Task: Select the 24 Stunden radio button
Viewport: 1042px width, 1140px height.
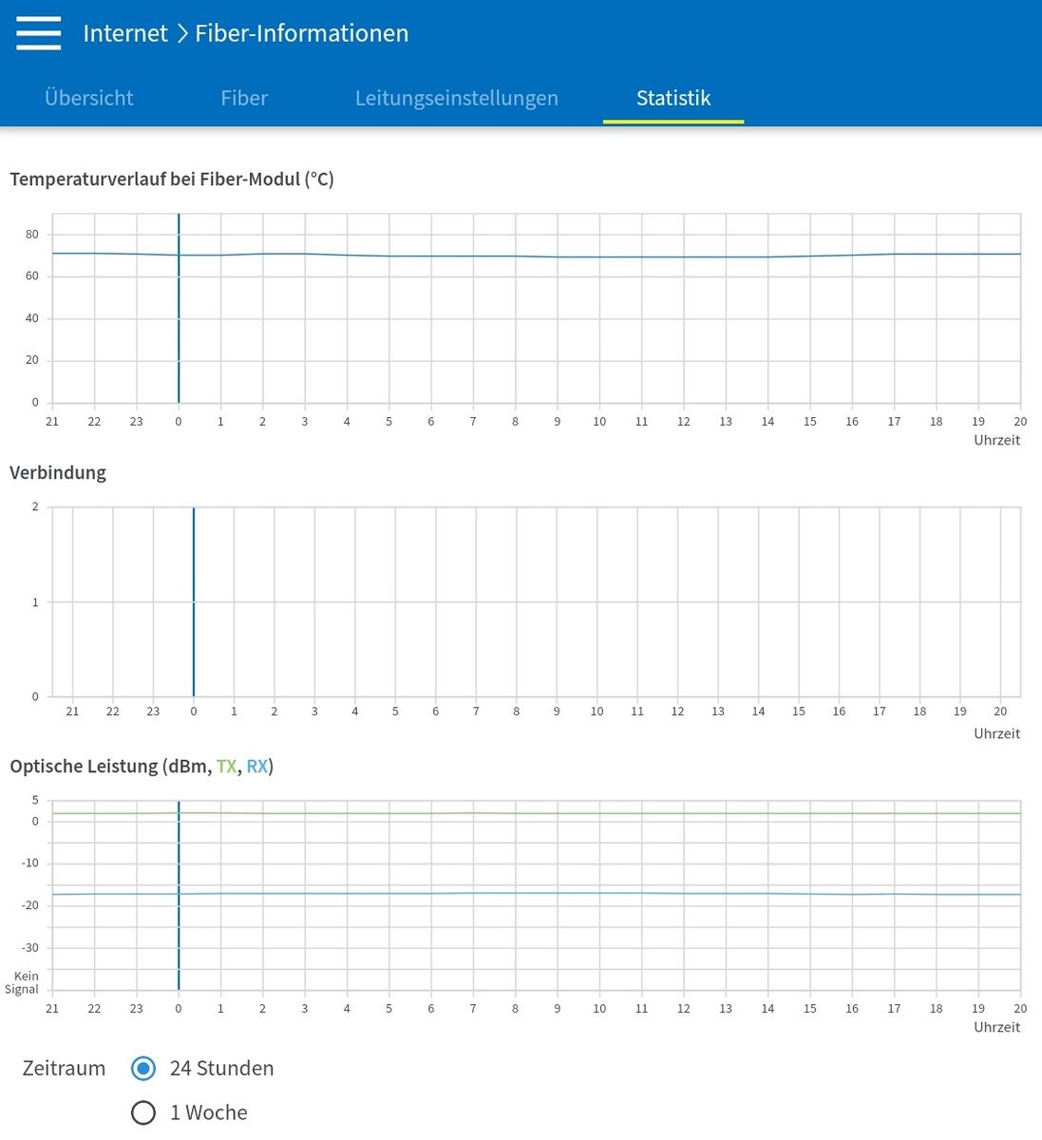Action: pyautogui.click(x=143, y=1069)
